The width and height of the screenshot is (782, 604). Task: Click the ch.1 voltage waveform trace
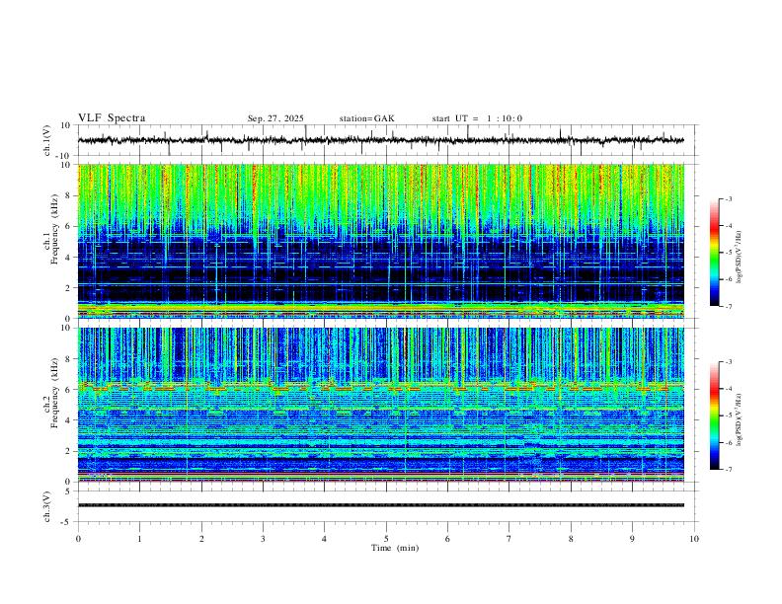click(x=380, y=140)
